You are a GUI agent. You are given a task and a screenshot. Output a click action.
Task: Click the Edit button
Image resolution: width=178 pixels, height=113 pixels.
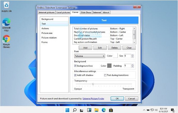click(100, 48)
